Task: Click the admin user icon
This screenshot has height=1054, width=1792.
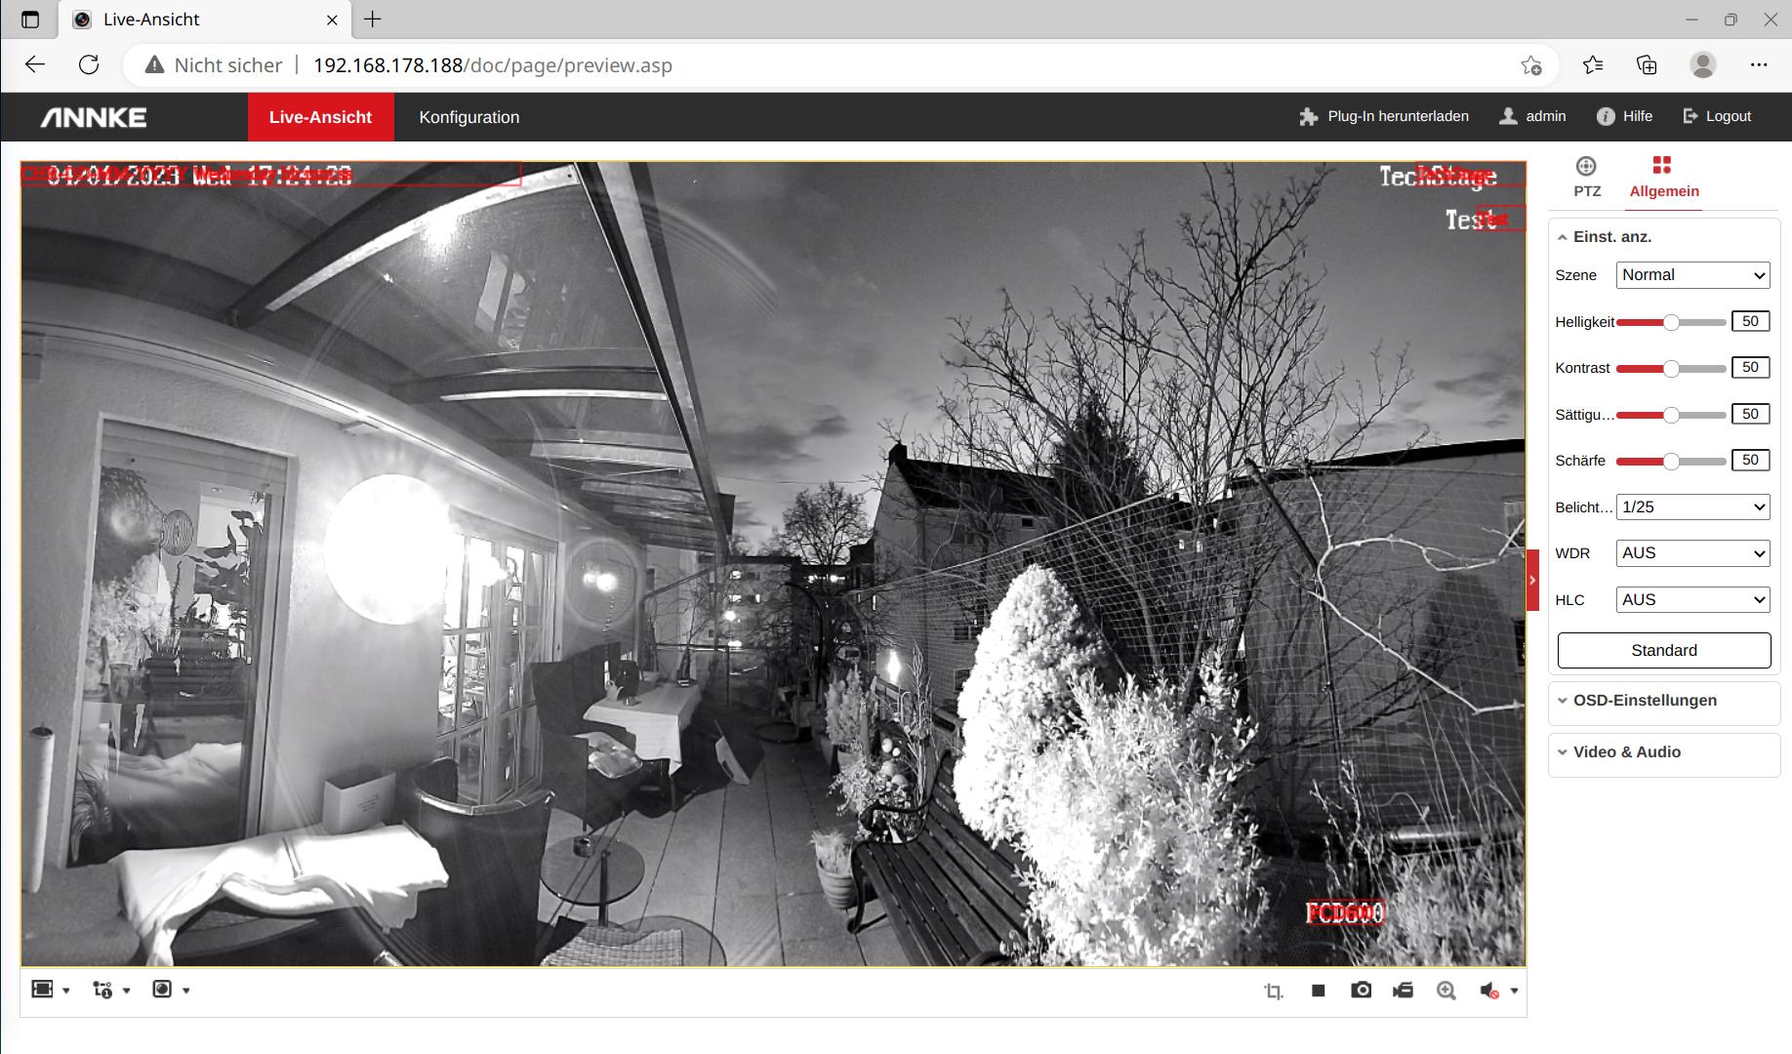Action: coord(1508,116)
